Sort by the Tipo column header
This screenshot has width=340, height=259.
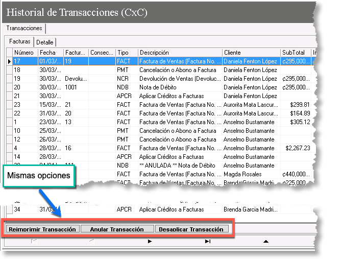click(x=127, y=53)
